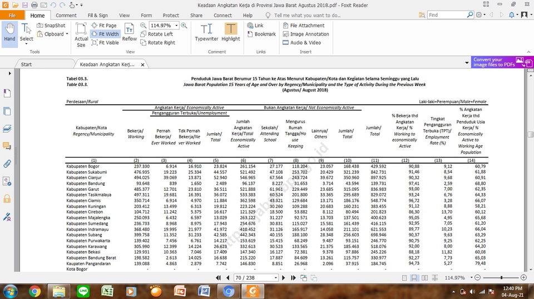Add a Bookmark
The image size is (534, 299).
click(261, 34)
